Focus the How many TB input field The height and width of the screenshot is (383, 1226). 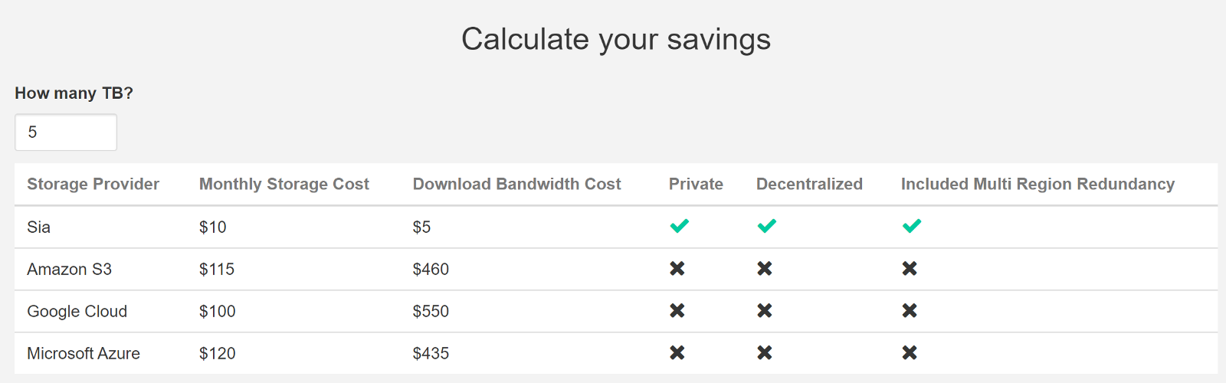coord(66,133)
